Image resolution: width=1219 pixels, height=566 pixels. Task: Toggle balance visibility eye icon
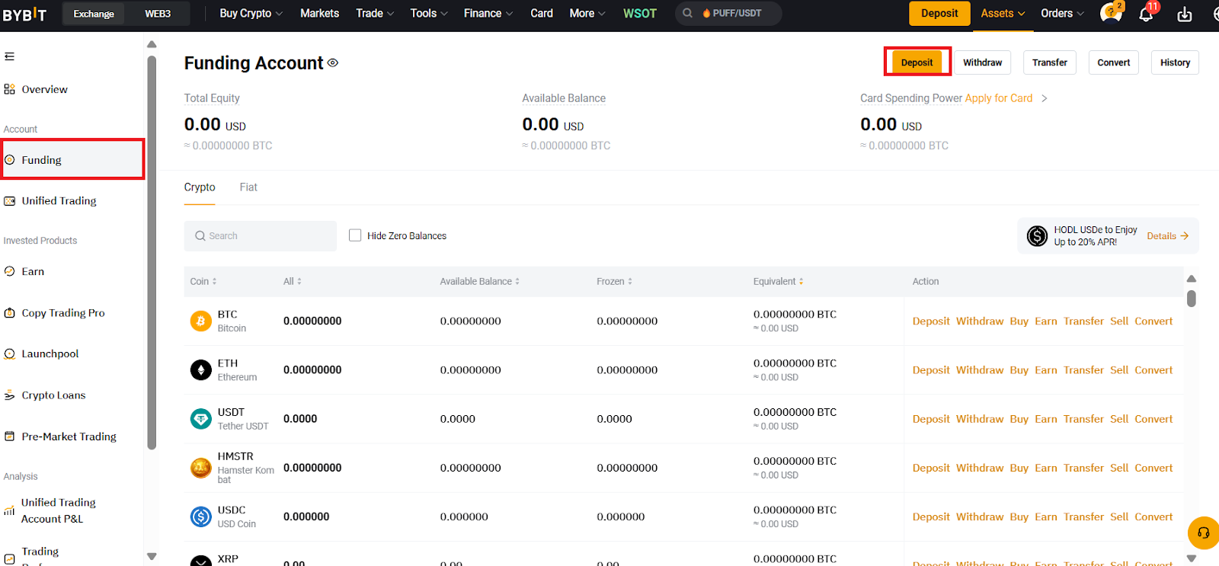pos(333,62)
